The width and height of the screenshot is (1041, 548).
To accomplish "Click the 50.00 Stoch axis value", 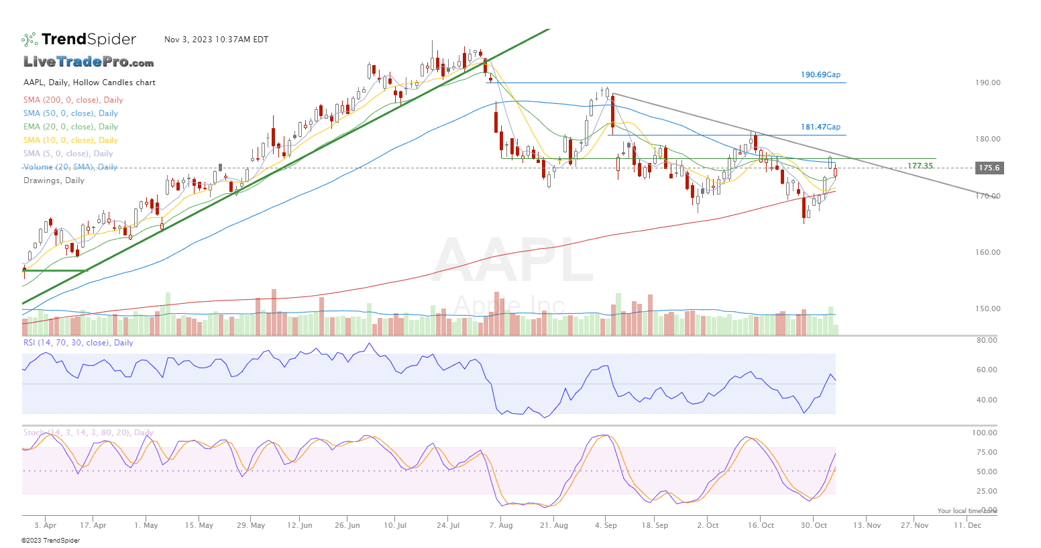I will tap(987, 472).
